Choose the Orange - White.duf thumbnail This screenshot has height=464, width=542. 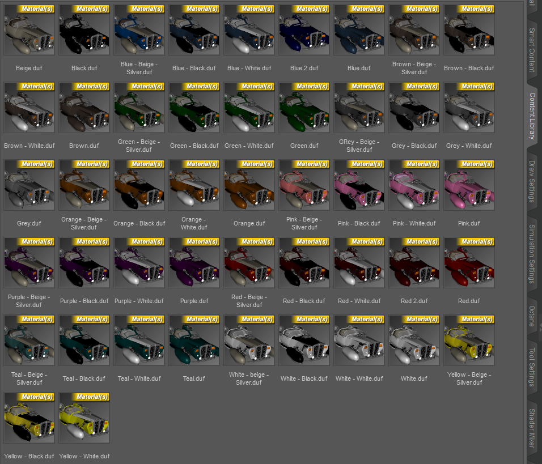[x=194, y=185]
